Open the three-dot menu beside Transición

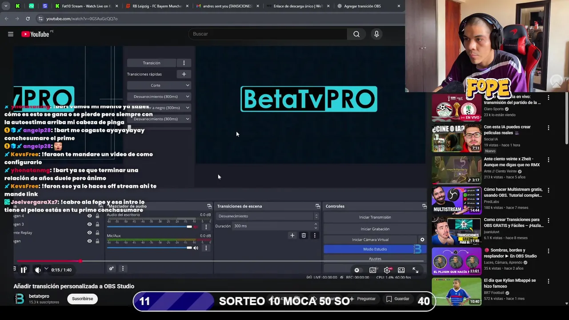[x=184, y=63]
